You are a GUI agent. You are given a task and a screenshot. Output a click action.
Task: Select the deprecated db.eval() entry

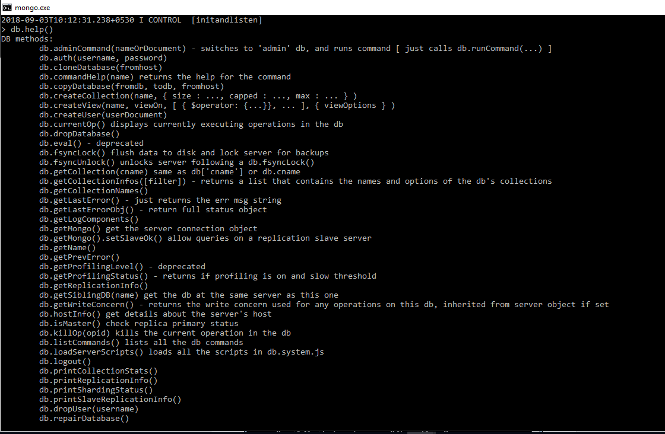[x=89, y=143]
